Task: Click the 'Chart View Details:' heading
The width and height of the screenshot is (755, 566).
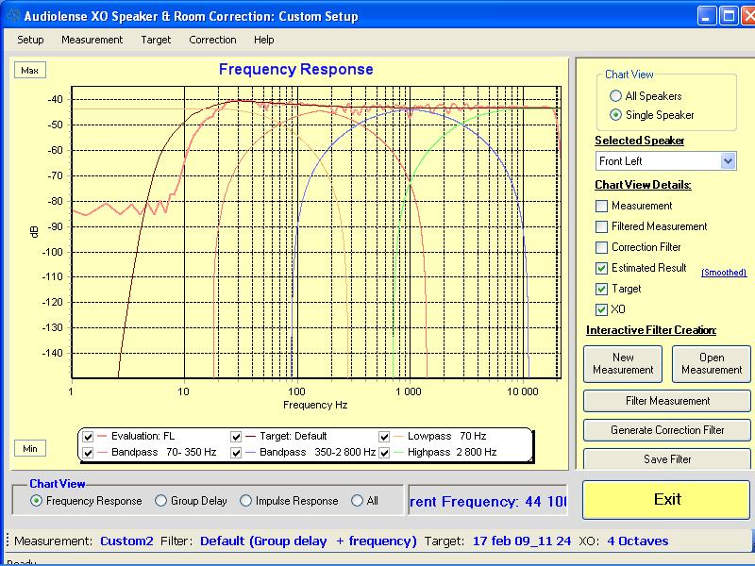Action: (x=644, y=185)
